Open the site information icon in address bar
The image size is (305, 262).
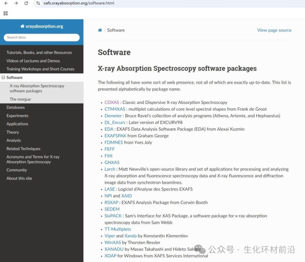point(38,3)
